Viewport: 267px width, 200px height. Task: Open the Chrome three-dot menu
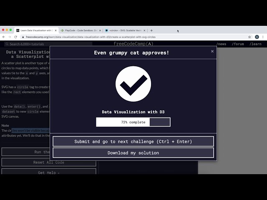(262, 37)
